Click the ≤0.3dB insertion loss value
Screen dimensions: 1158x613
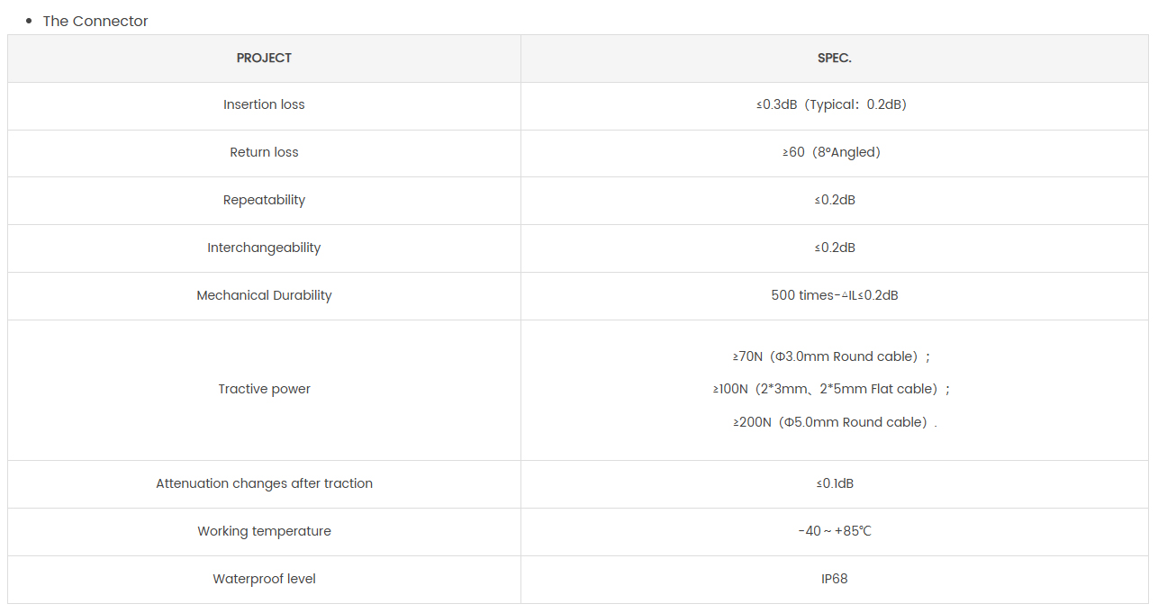(x=832, y=105)
